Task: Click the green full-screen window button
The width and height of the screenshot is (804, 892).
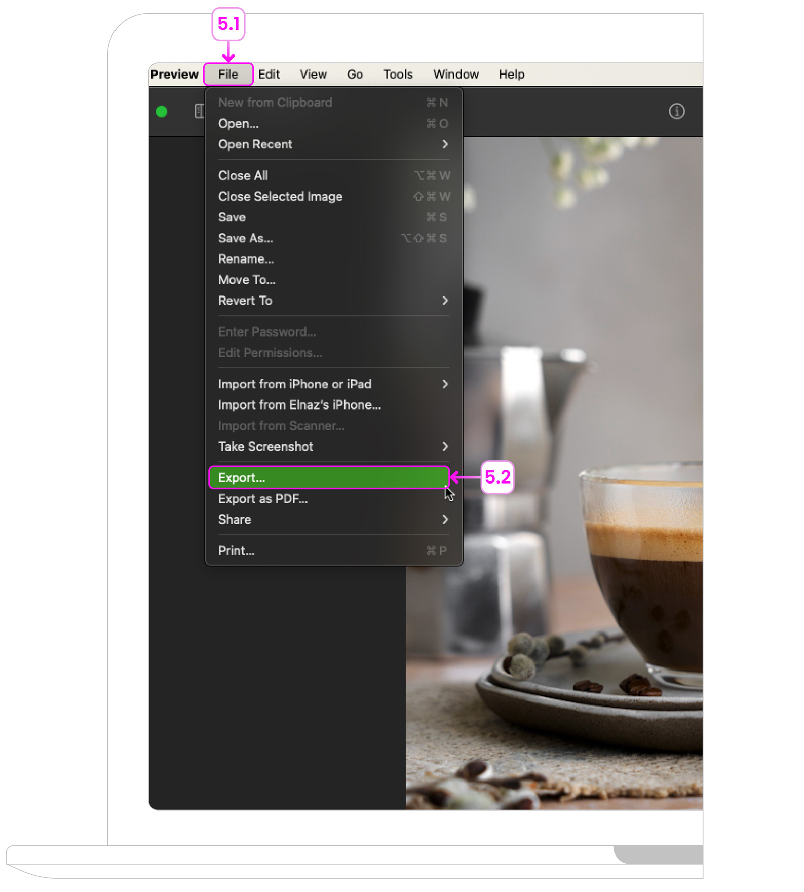Action: [162, 112]
